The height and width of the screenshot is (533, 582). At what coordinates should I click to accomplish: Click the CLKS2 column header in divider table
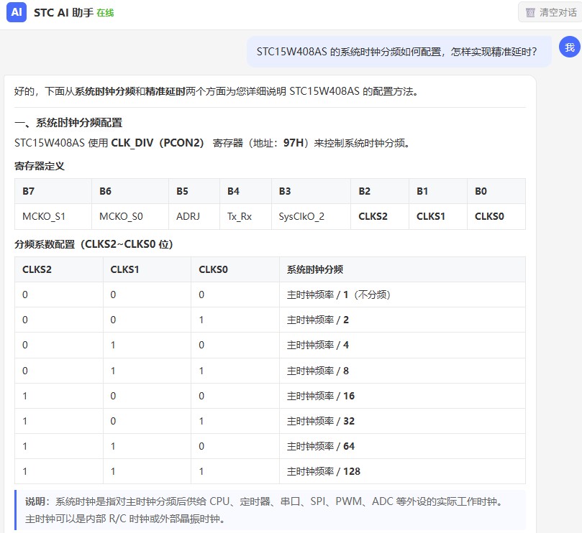click(59, 269)
